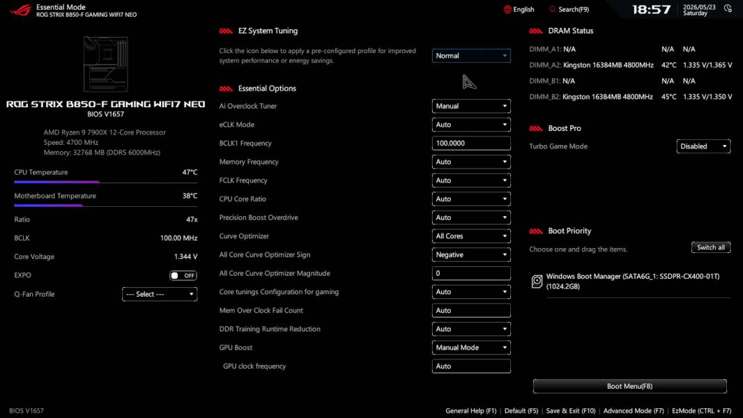Click the Search magnifier icon
The image size is (743, 418).
553,10
